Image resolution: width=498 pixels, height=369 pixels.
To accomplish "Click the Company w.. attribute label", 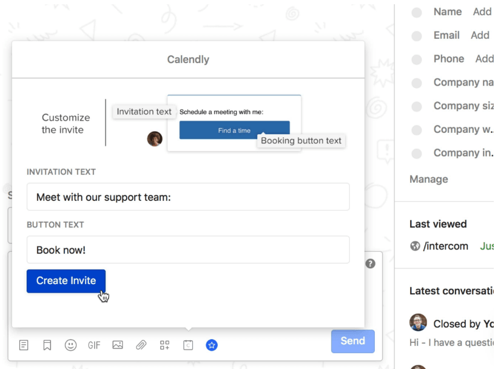I will click(x=463, y=129).
